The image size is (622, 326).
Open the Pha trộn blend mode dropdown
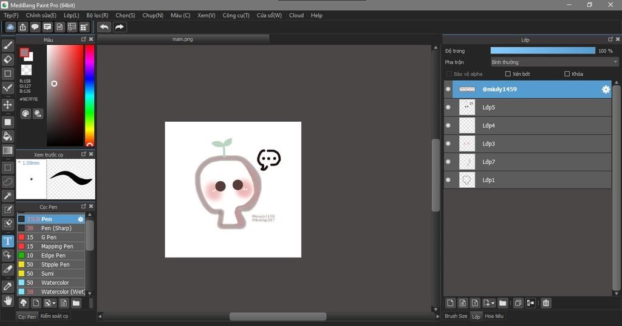point(554,62)
